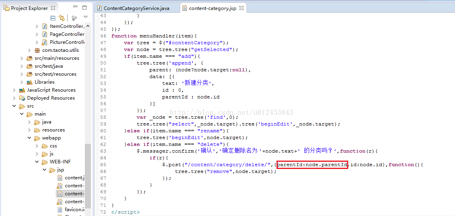Select the content-category.jsp editor tab
This screenshot has height=216, width=455.
212,8
